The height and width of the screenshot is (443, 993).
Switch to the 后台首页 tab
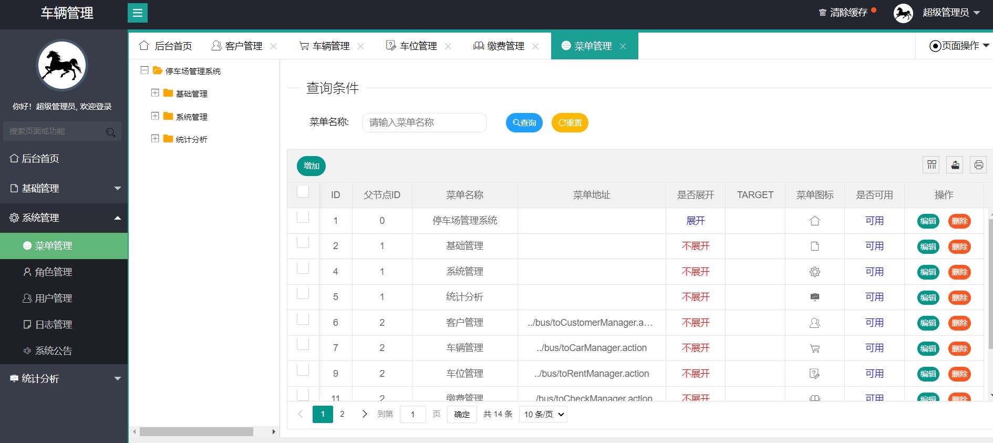pos(165,46)
